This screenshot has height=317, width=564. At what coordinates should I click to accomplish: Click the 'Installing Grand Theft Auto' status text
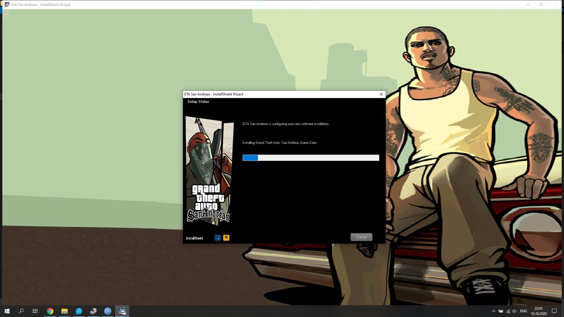[279, 143]
